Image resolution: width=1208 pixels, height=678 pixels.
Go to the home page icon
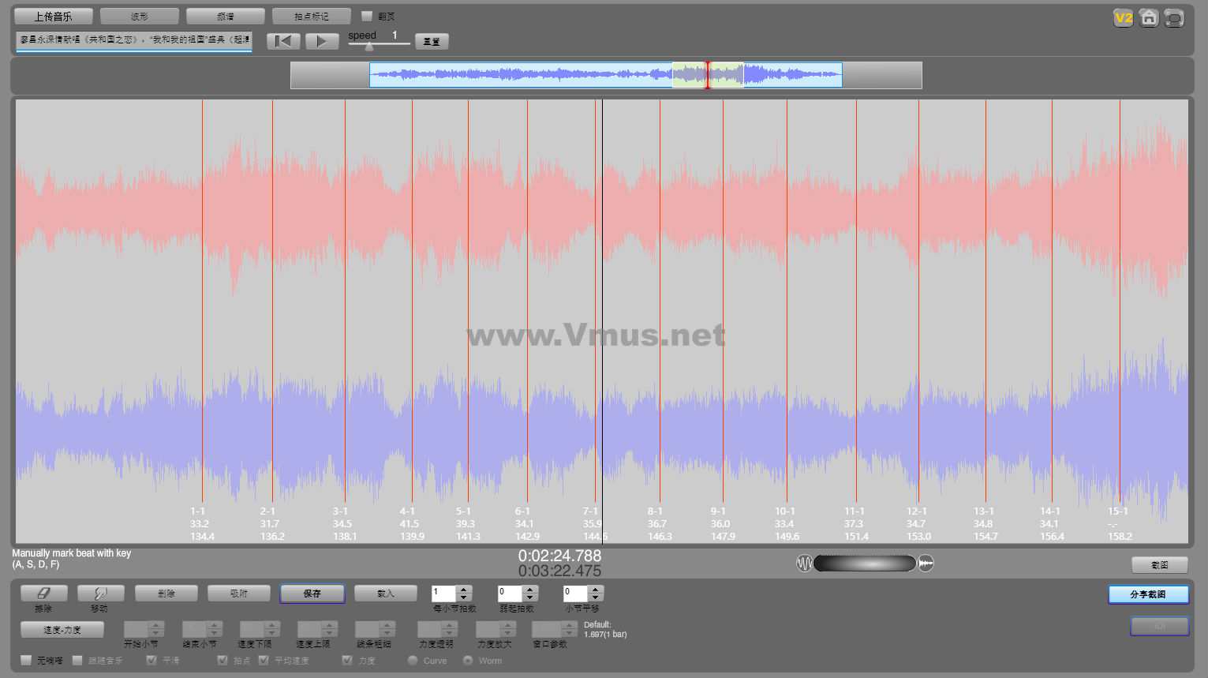[x=1149, y=17]
